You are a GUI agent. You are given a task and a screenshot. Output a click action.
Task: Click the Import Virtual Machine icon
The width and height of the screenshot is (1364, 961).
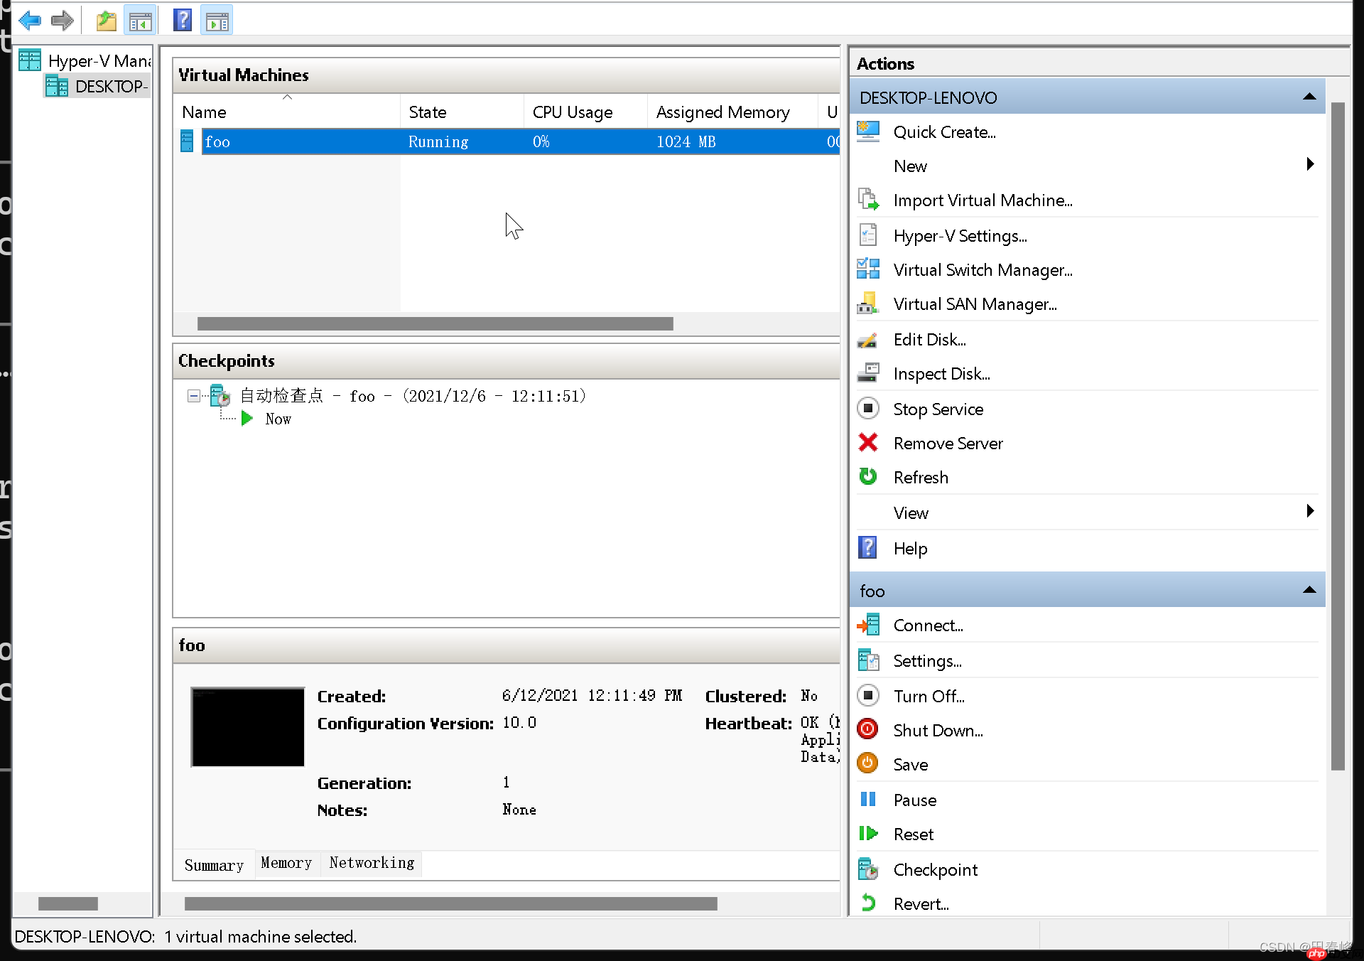coord(868,200)
